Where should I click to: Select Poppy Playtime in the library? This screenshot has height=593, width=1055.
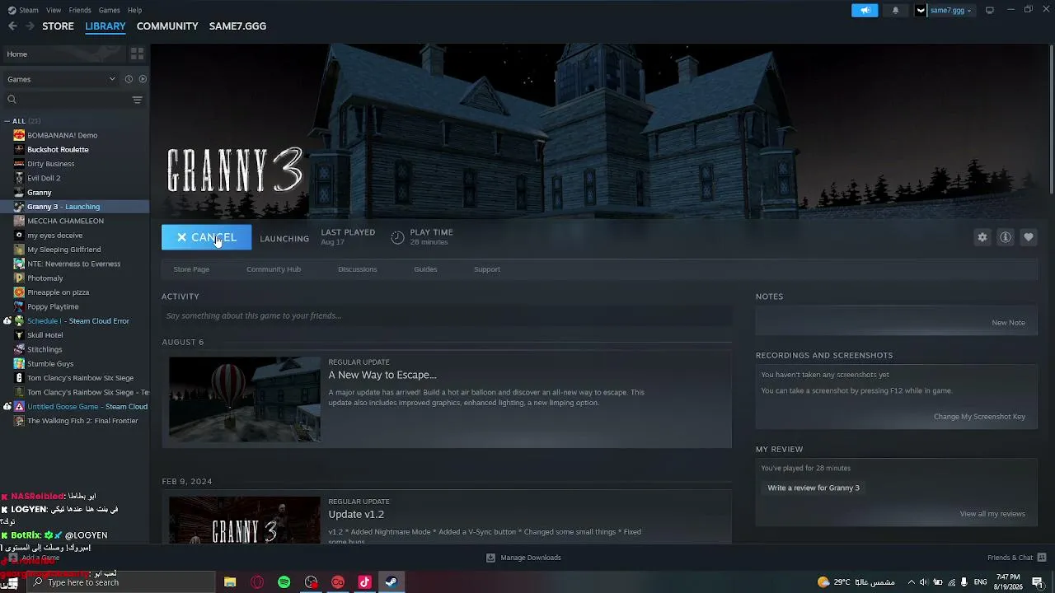point(53,306)
